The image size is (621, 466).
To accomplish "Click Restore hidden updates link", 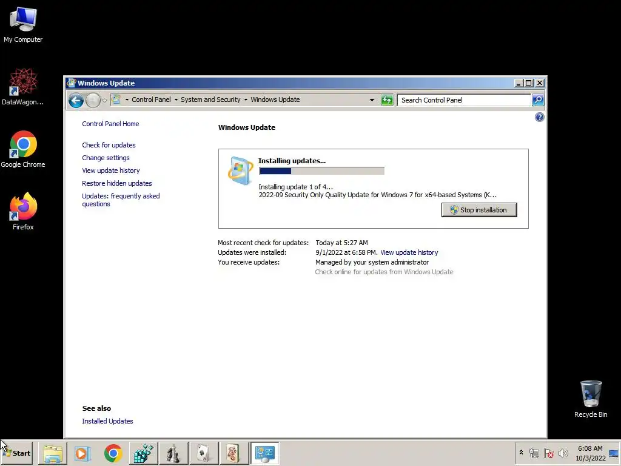I will (x=117, y=183).
